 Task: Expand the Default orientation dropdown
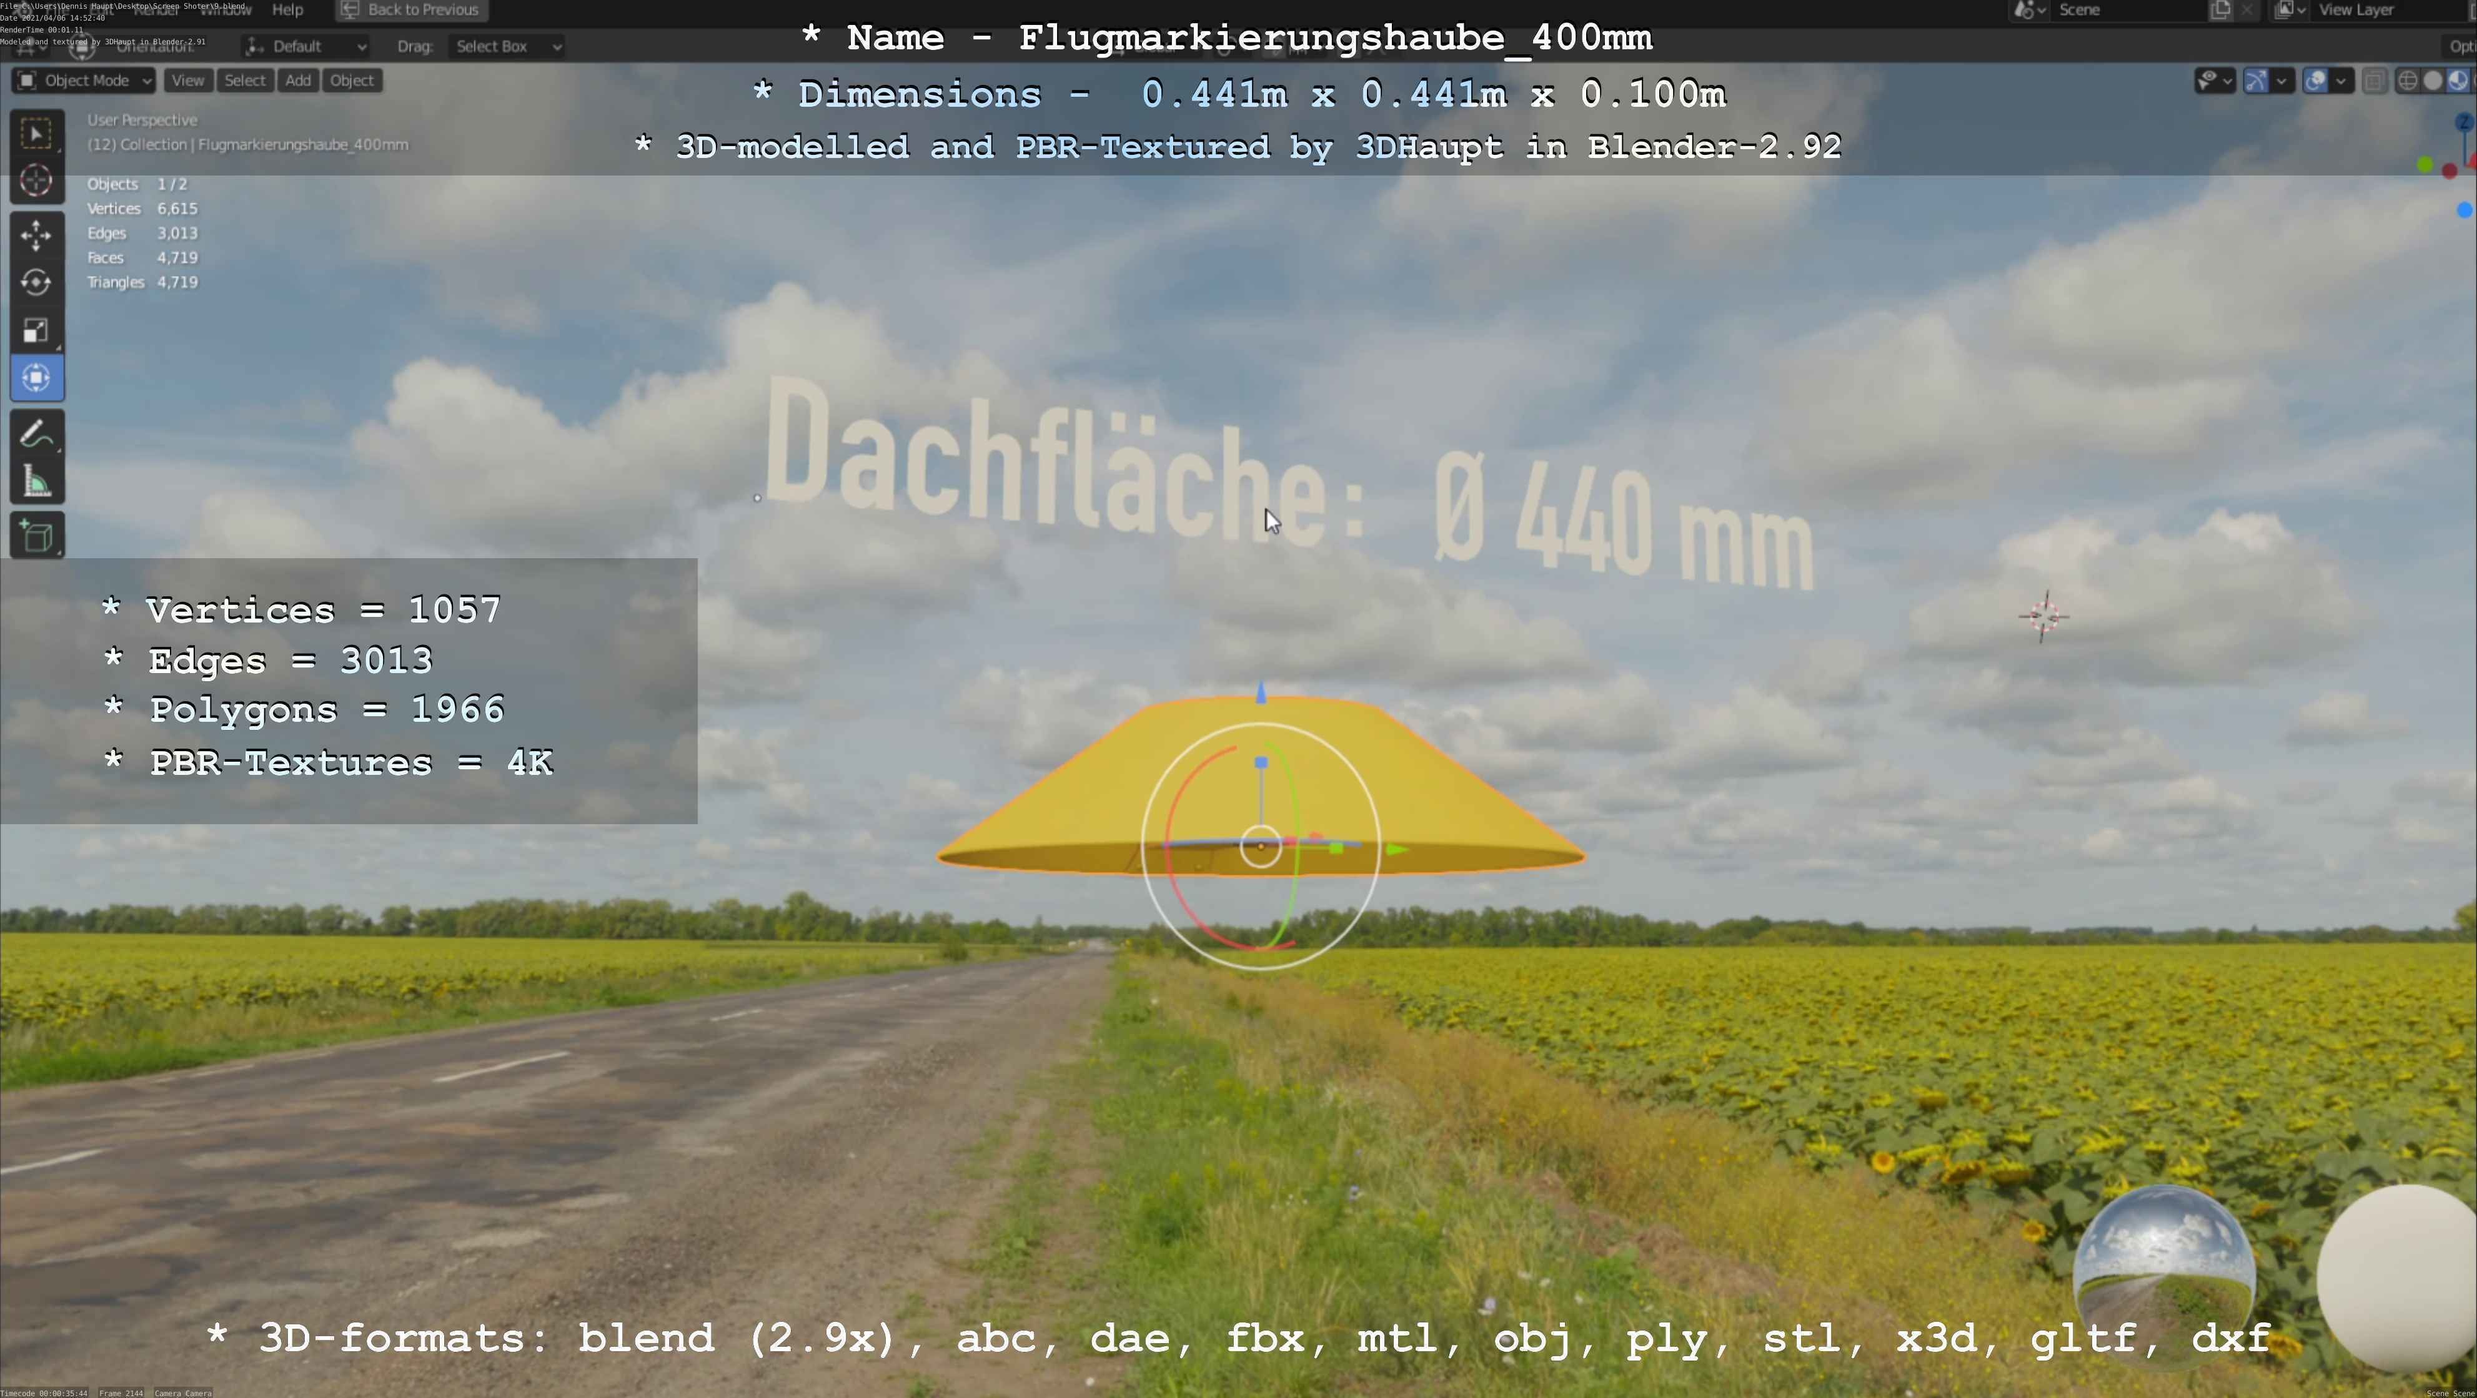[x=305, y=46]
